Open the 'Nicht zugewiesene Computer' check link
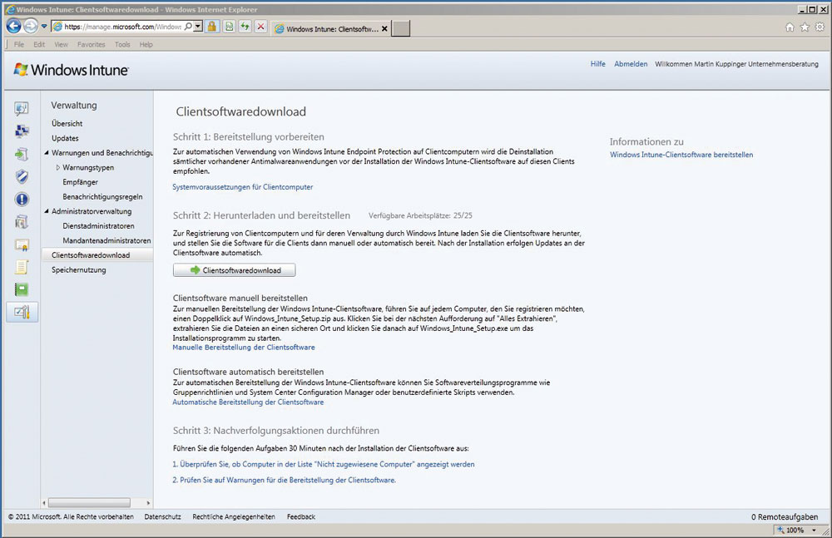This screenshot has height=538, width=832. click(x=323, y=464)
